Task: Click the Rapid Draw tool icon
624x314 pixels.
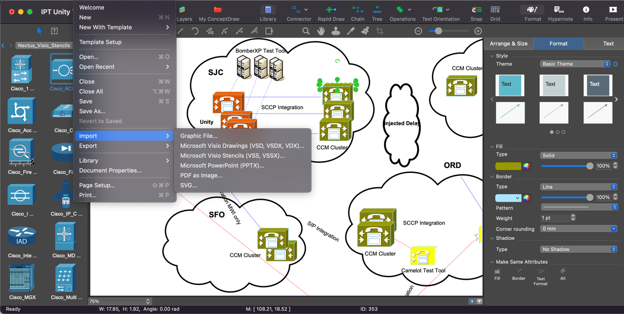Action: pos(331,10)
